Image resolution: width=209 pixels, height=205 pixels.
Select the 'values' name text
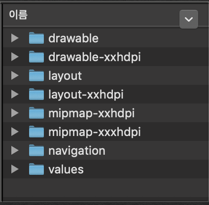[66, 170]
